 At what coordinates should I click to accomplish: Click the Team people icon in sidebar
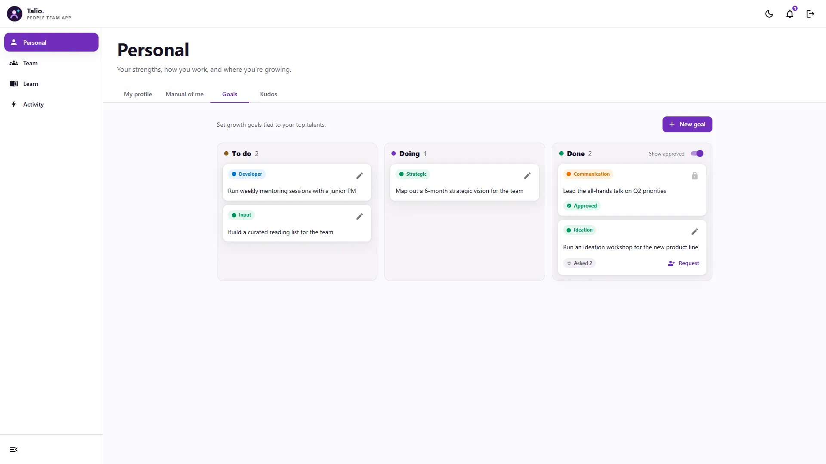[14, 63]
